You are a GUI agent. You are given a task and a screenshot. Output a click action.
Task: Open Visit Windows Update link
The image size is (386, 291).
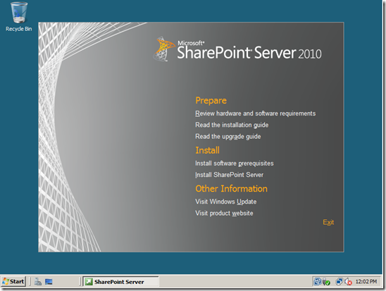225,202
